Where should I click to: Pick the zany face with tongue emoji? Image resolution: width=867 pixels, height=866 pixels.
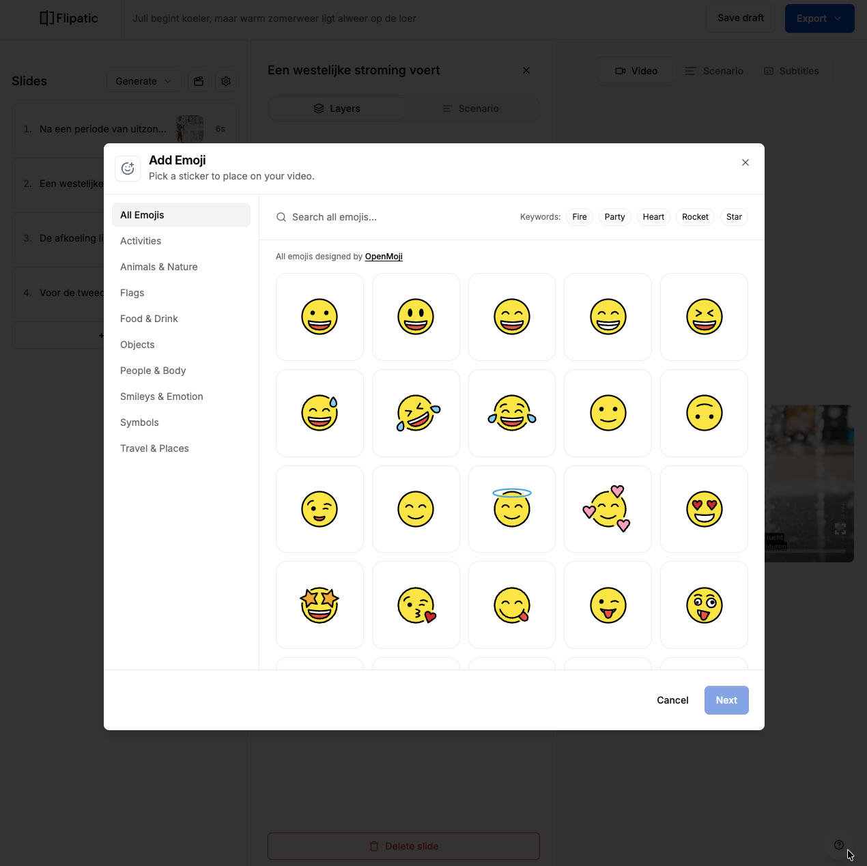point(704,605)
